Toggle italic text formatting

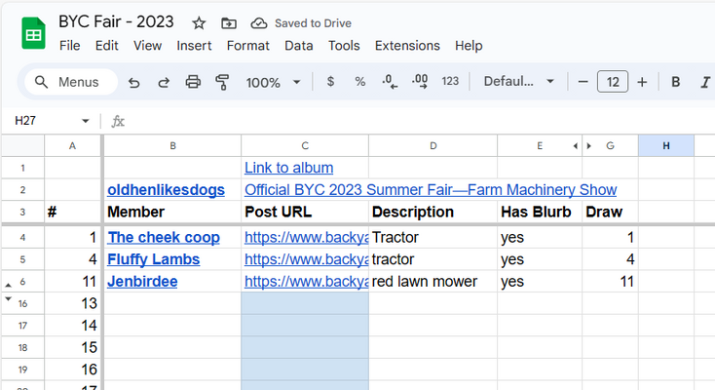[704, 82]
